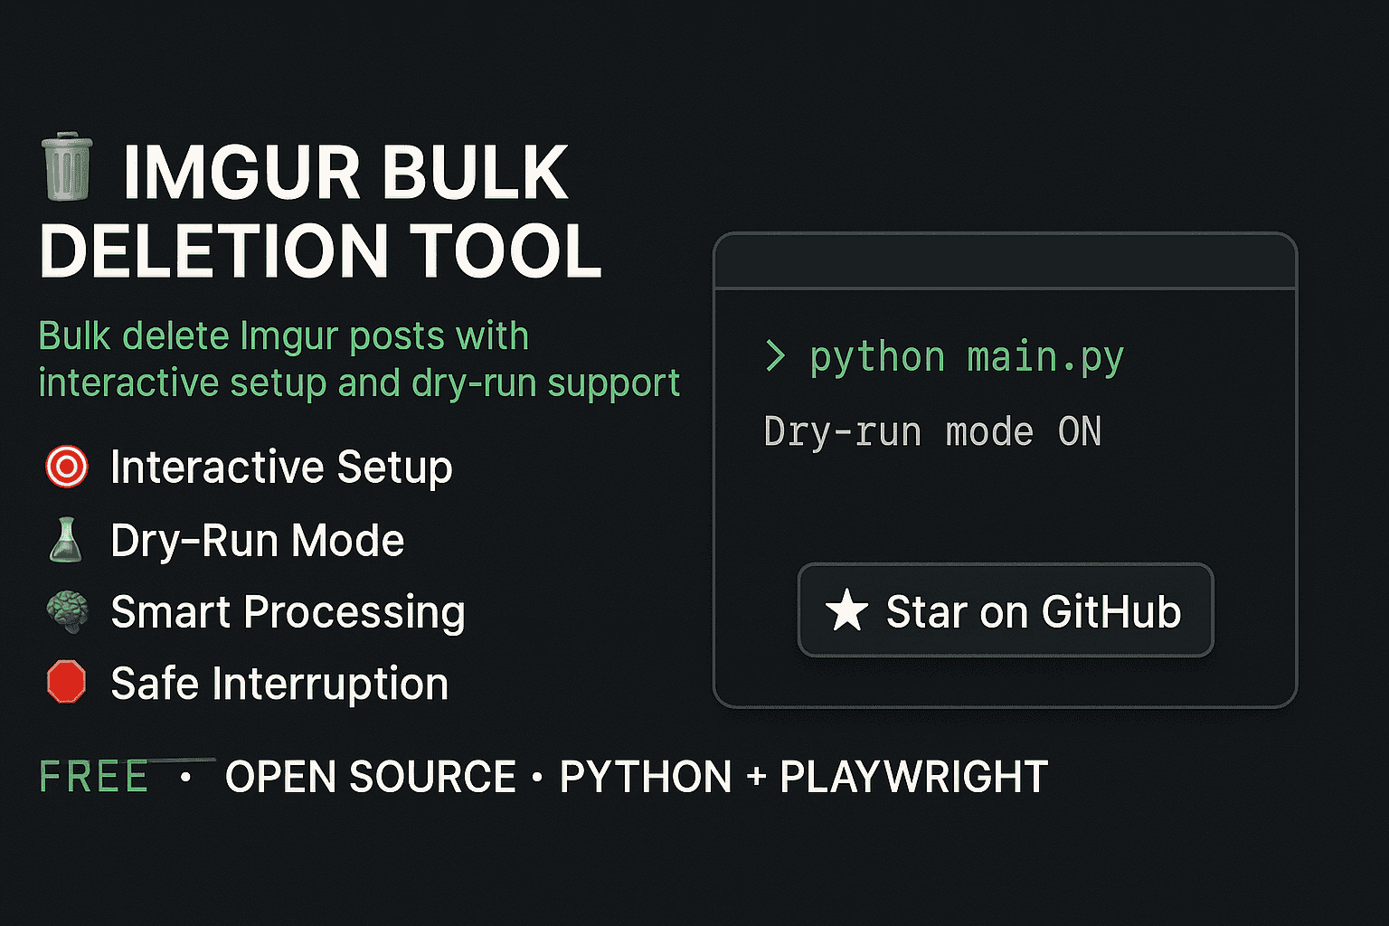Click the red target icon
The height and width of the screenshot is (926, 1389).
67,468
